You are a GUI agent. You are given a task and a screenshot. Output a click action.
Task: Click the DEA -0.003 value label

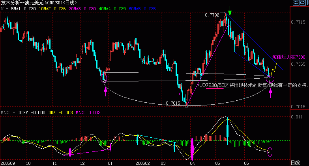click(x=60, y=113)
